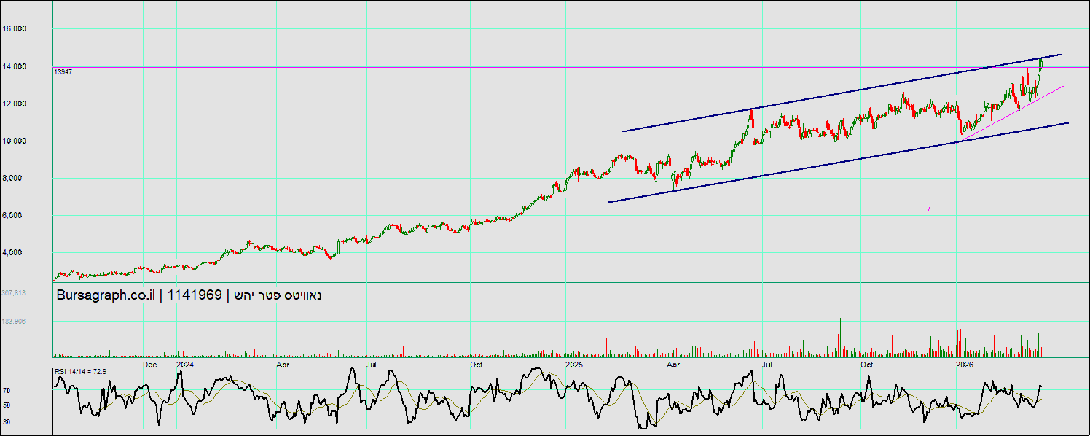The image size is (1090, 436).
Task: Select the Dec date axis label
Action: [x=149, y=364]
